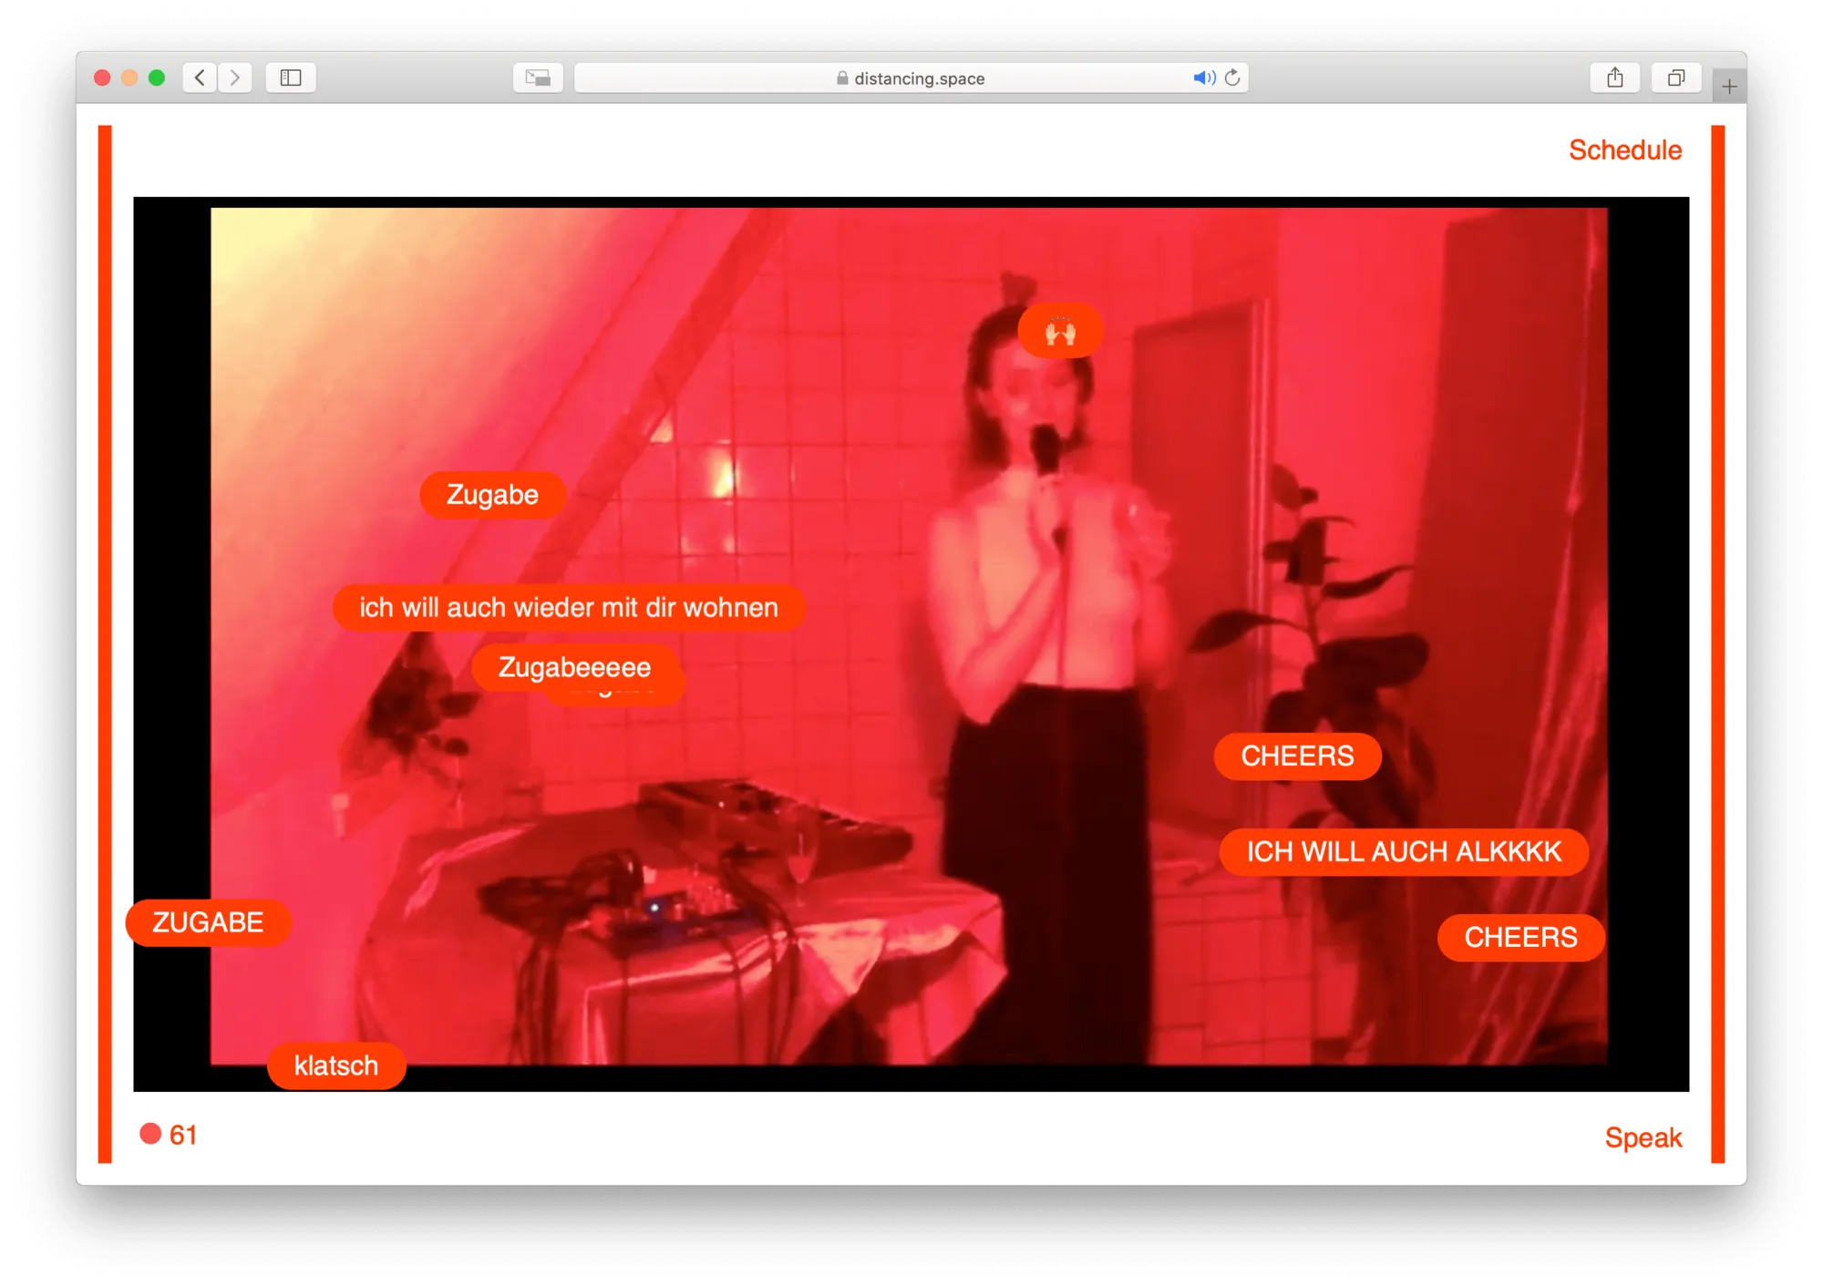Click the Speak link
The height and width of the screenshot is (1286, 1823).
(x=1643, y=1137)
